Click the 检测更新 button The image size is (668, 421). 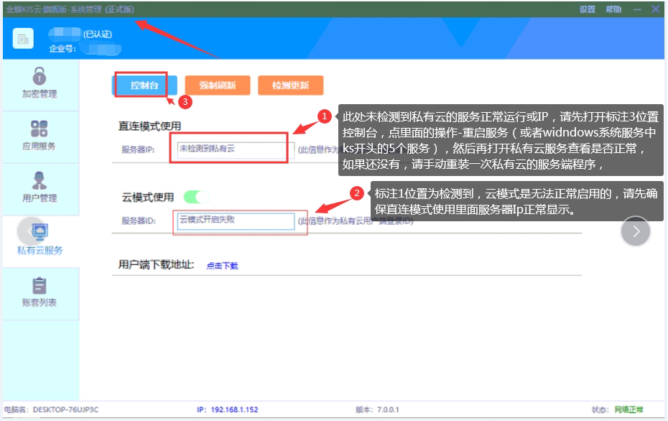point(291,85)
